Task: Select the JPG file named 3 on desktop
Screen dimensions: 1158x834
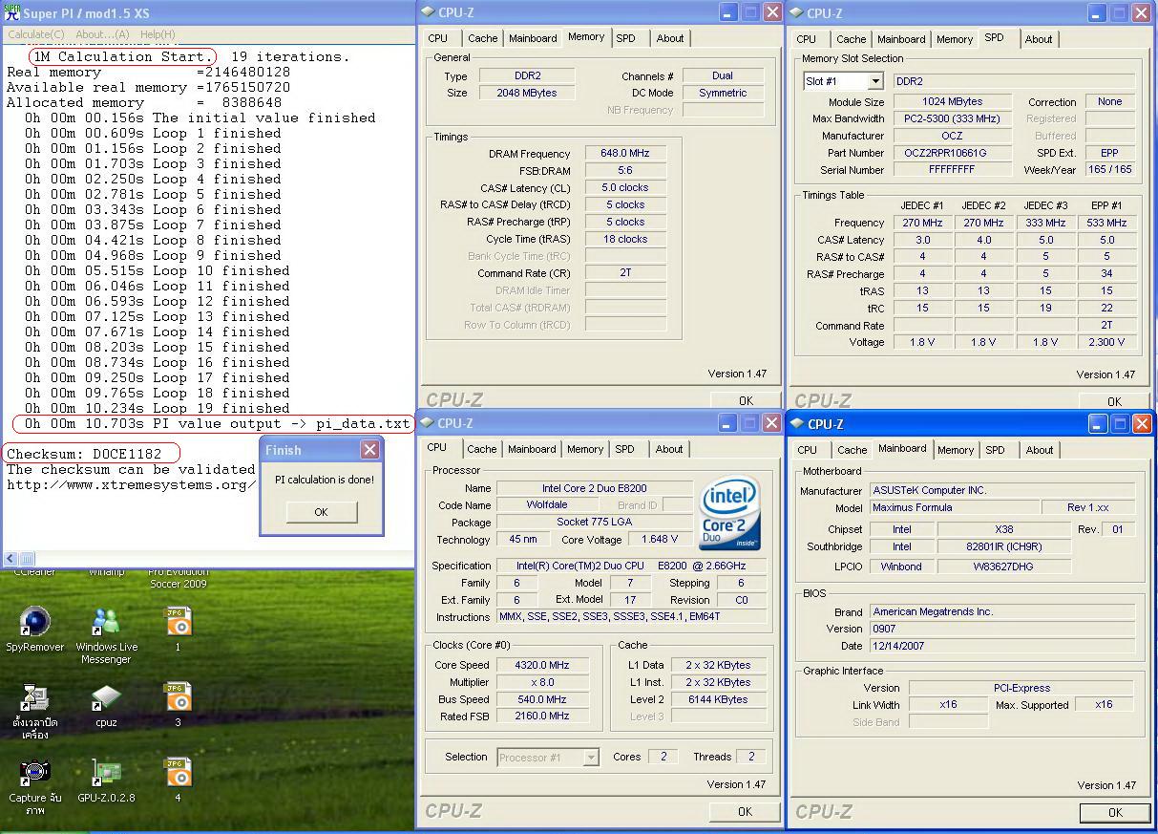Action: (x=178, y=704)
